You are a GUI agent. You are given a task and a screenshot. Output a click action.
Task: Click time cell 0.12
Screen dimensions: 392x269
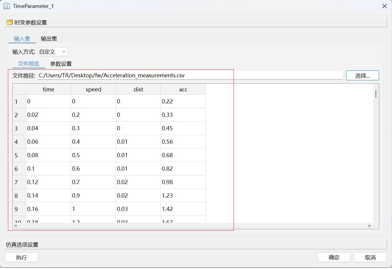48,182
